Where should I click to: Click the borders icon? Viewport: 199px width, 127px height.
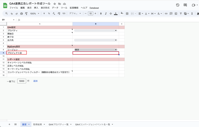127,13
